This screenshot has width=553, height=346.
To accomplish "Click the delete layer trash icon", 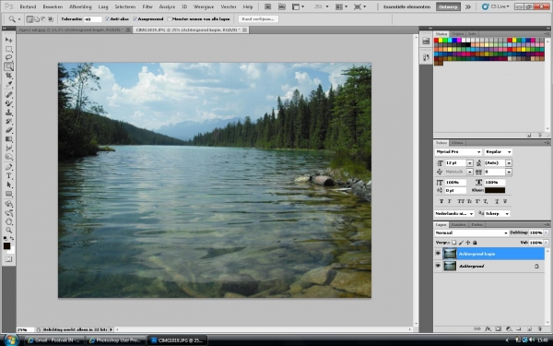I will [x=540, y=328].
